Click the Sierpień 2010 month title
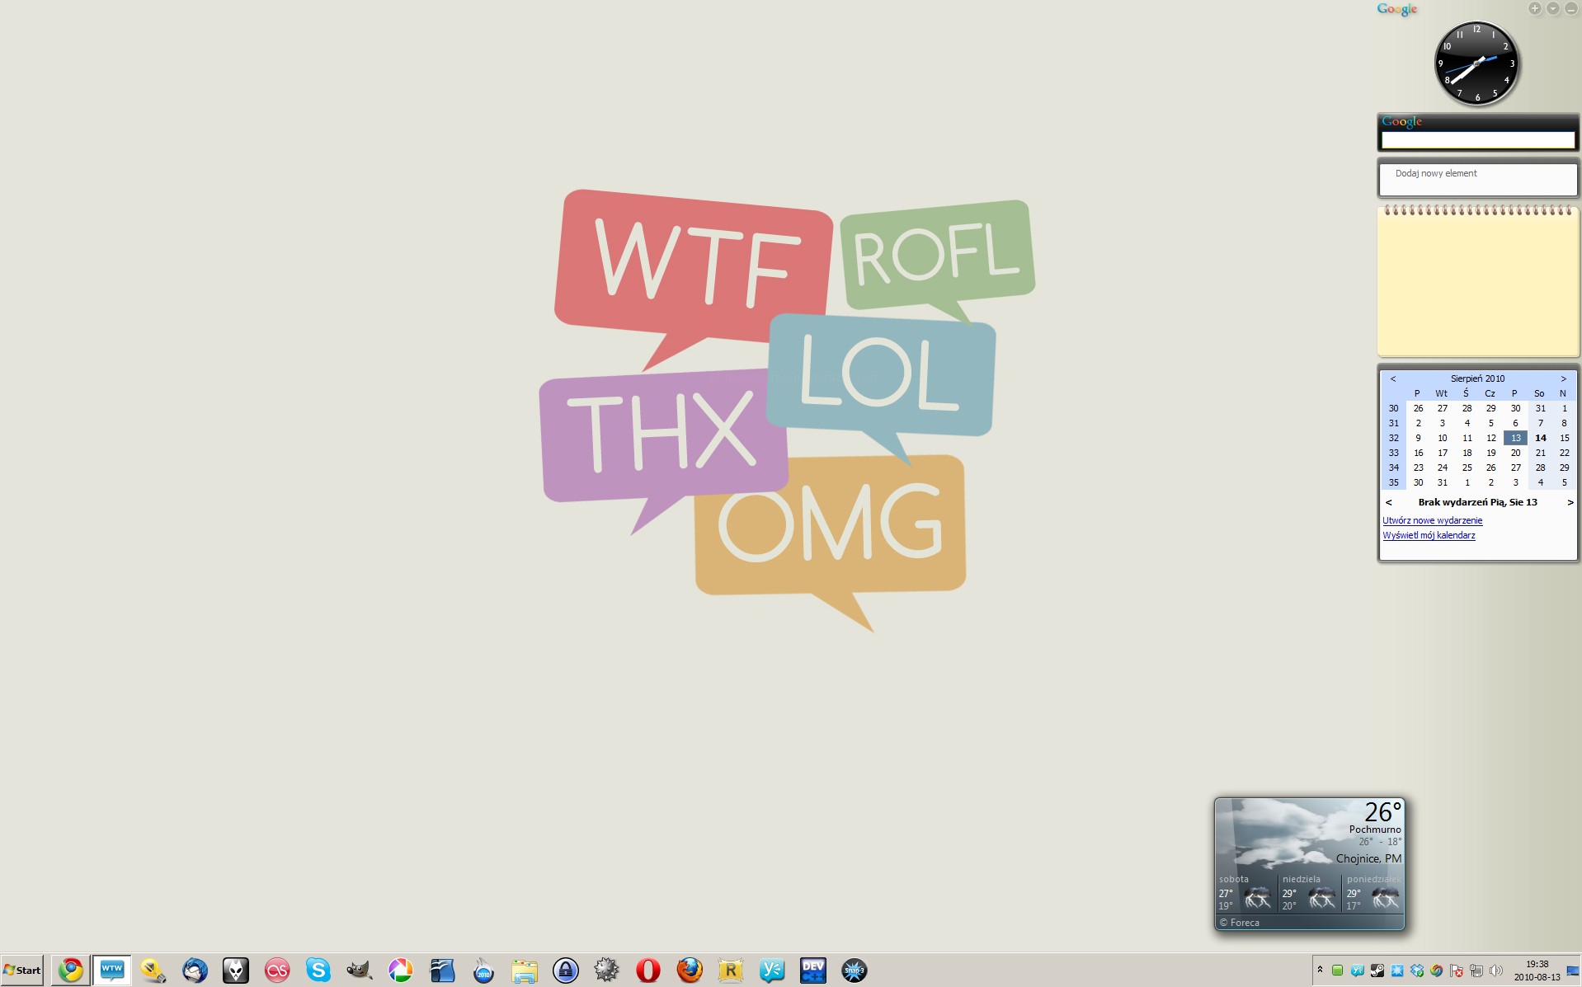1582x987 pixels. coord(1478,378)
